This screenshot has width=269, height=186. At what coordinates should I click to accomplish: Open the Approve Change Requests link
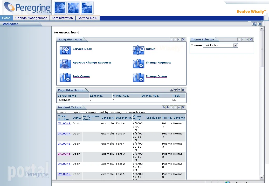pos(92,62)
